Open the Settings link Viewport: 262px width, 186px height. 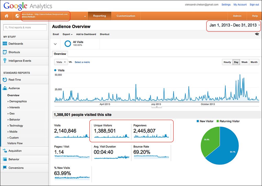[226, 5]
